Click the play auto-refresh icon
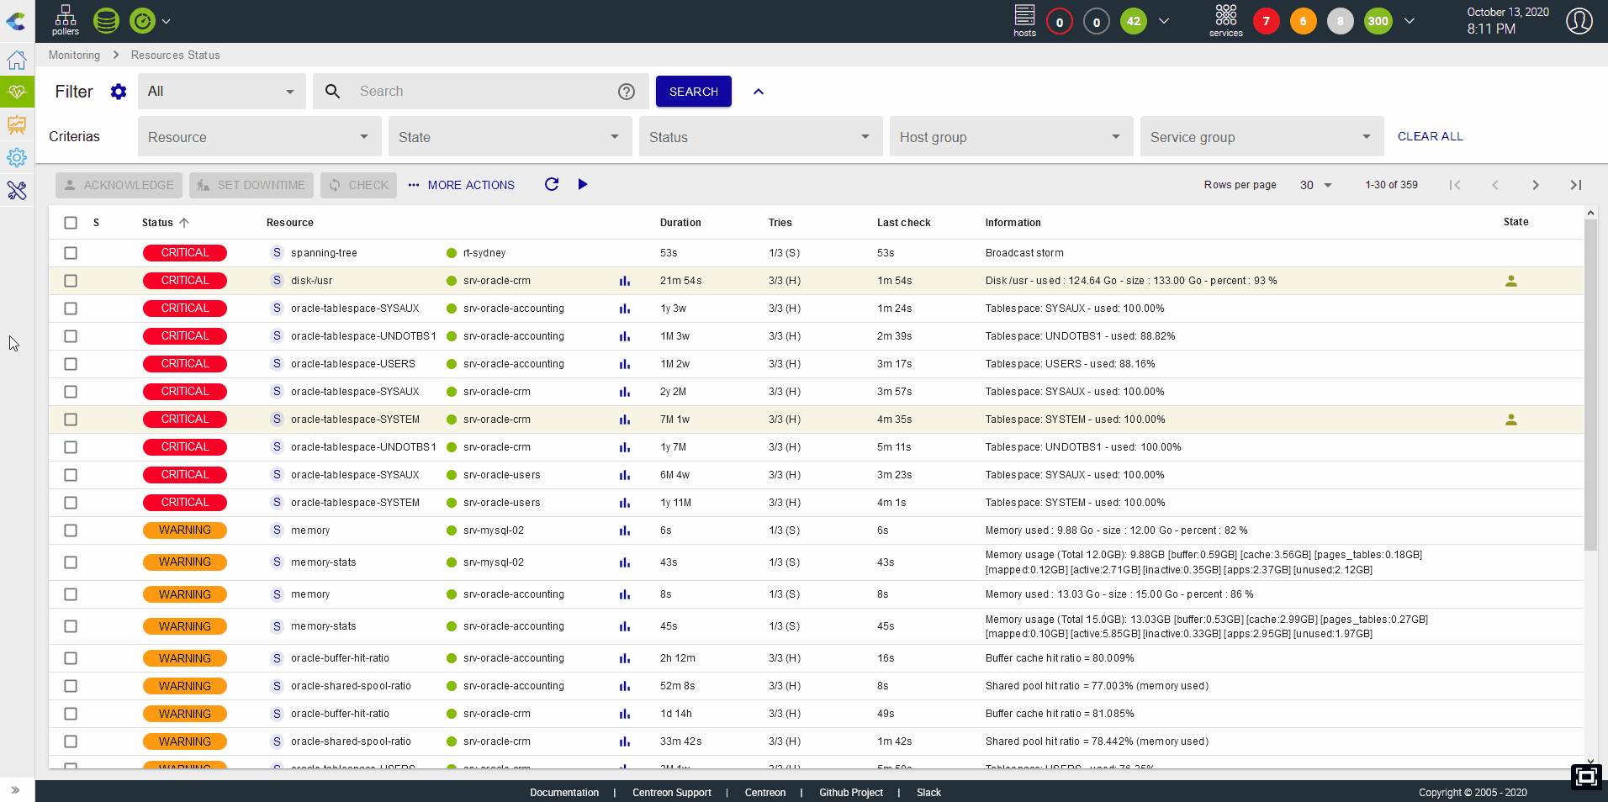 point(583,184)
